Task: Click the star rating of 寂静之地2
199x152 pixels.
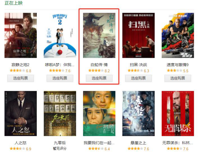Action: tap(17, 70)
